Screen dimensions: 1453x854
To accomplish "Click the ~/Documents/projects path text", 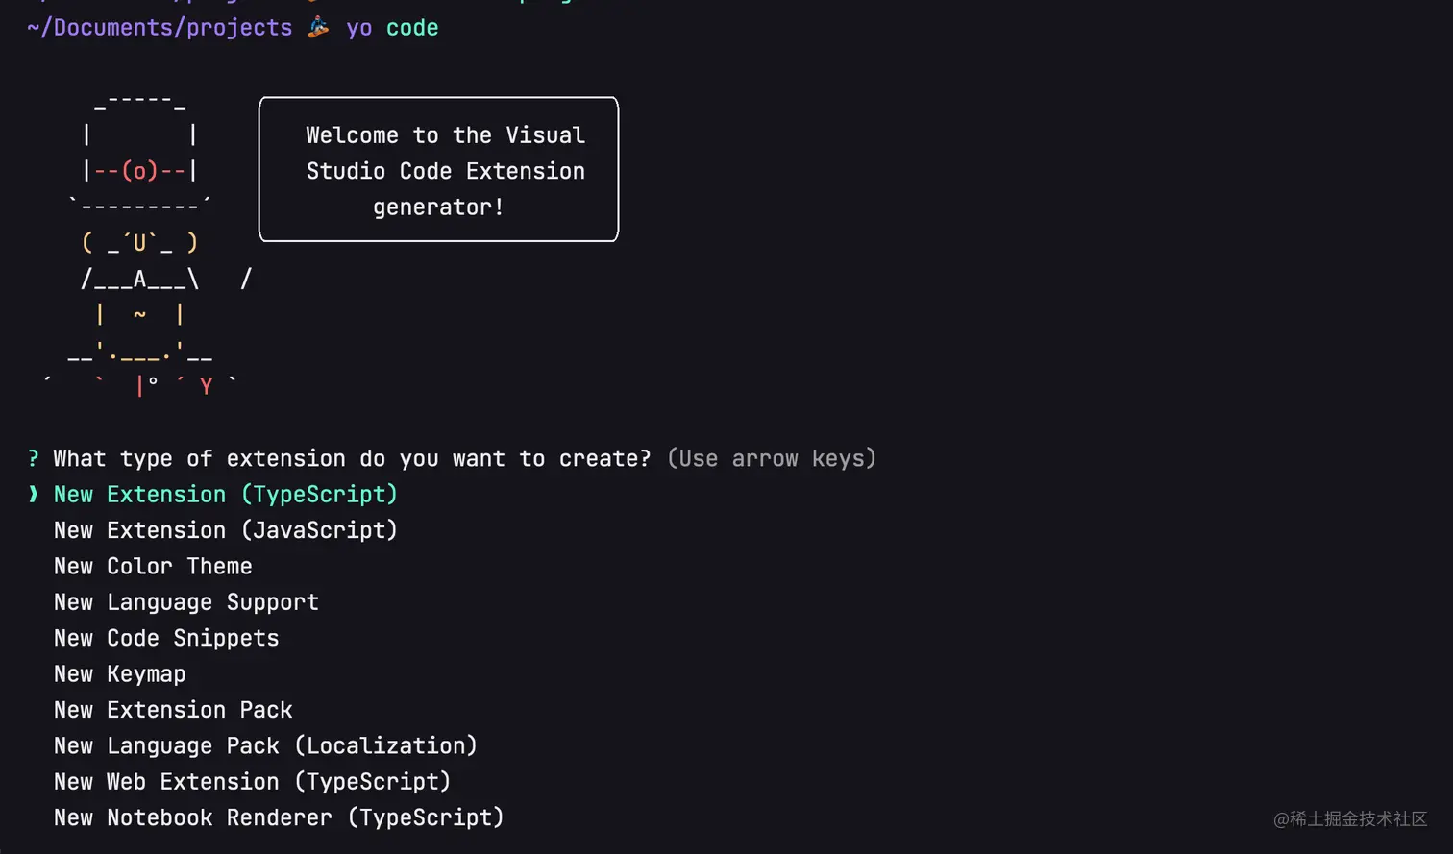I will 160,28.
